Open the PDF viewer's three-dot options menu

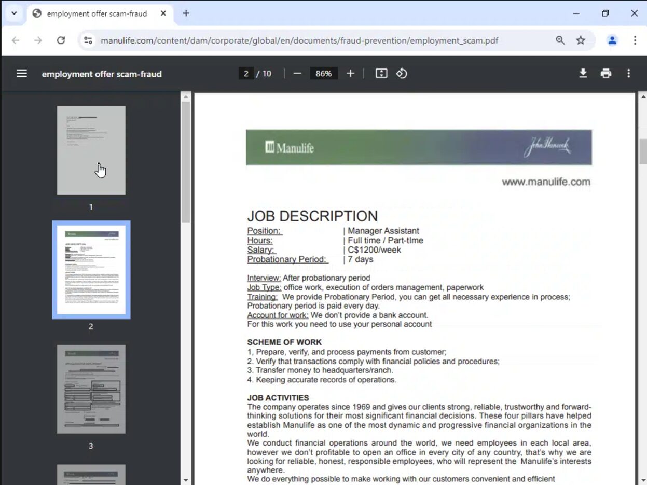[x=628, y=73]
